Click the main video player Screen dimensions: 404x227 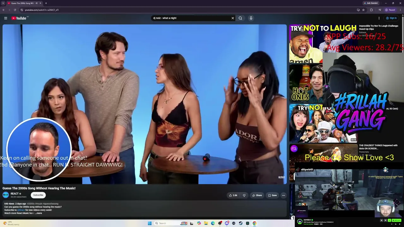click(x=145, y=104)
